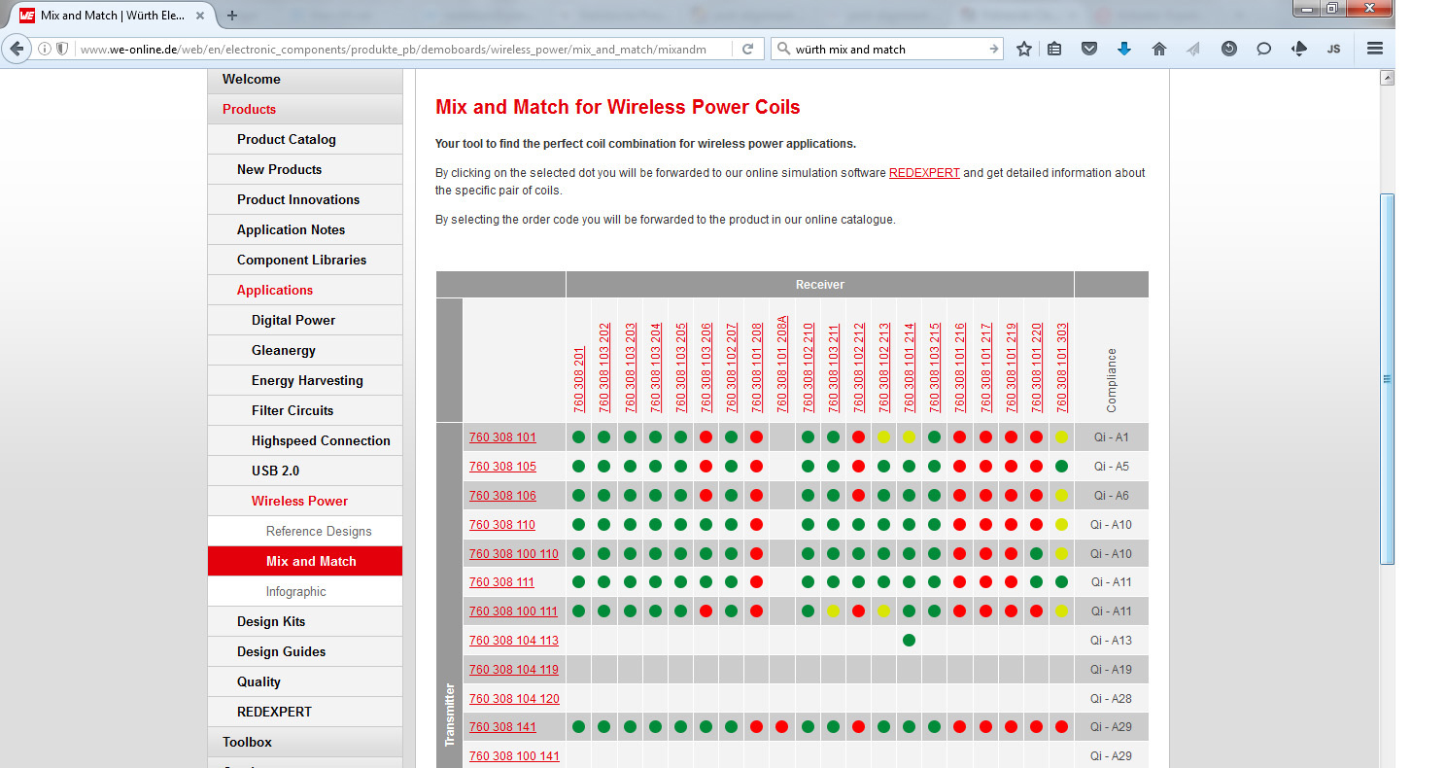Click yellow dot at 760 308 101 / 101 303

(1061, 437)
